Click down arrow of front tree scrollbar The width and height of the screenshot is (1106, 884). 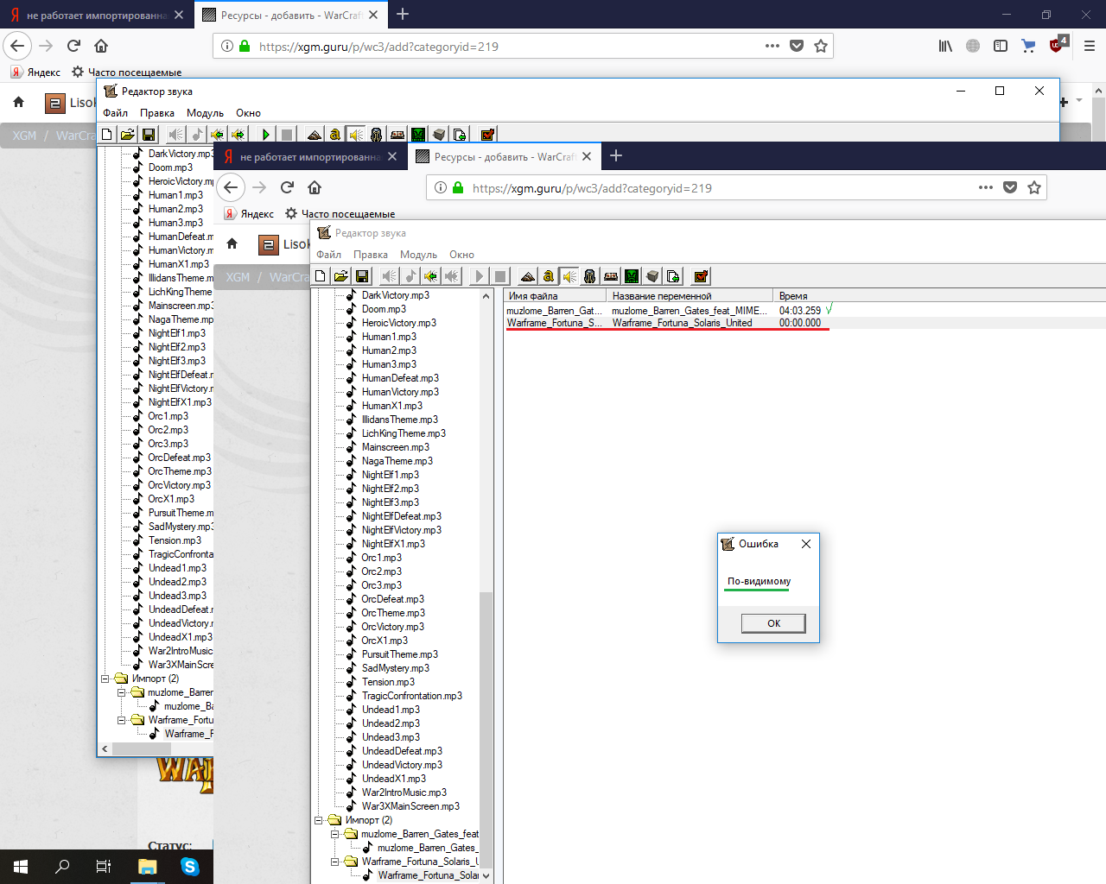tap(486, 875)
